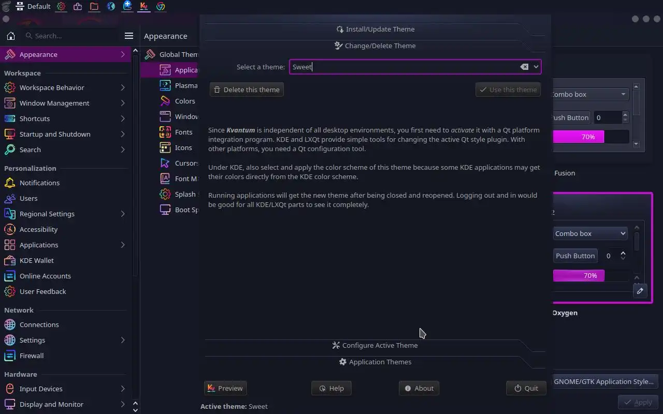Open Users settings
This screenshot has height=414, width=663.
pos(65,198)
